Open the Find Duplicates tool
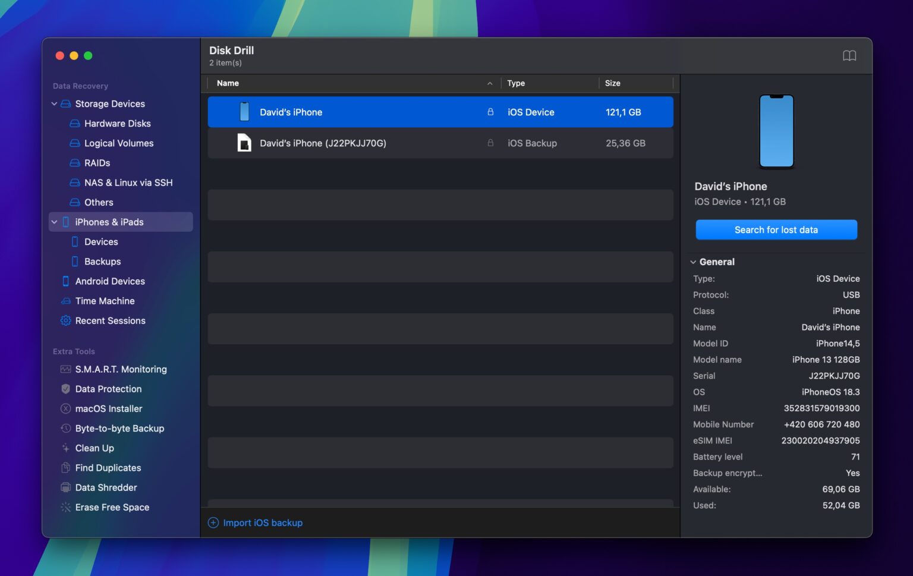 [108, 468]
